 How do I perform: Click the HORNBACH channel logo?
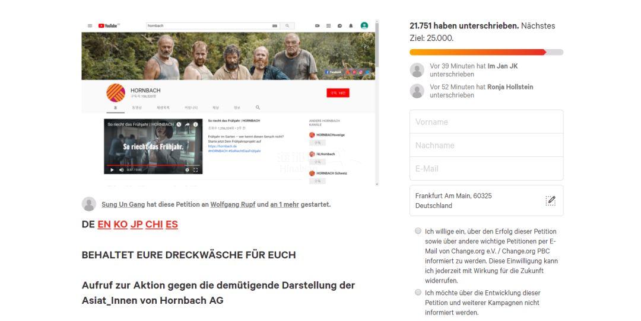click(x=115, y=93)
